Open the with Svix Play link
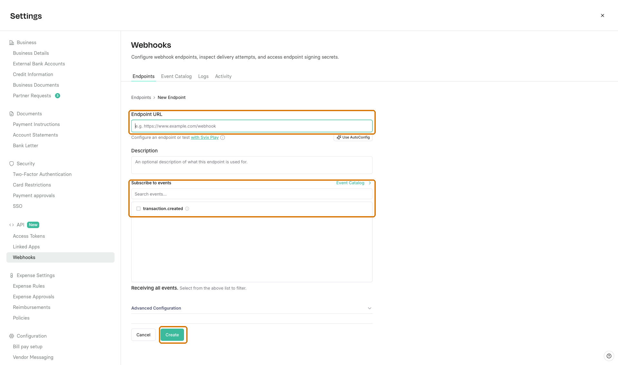Image resolution: width=618 pixels, height=365 pixels. click(x=205, y=138)
